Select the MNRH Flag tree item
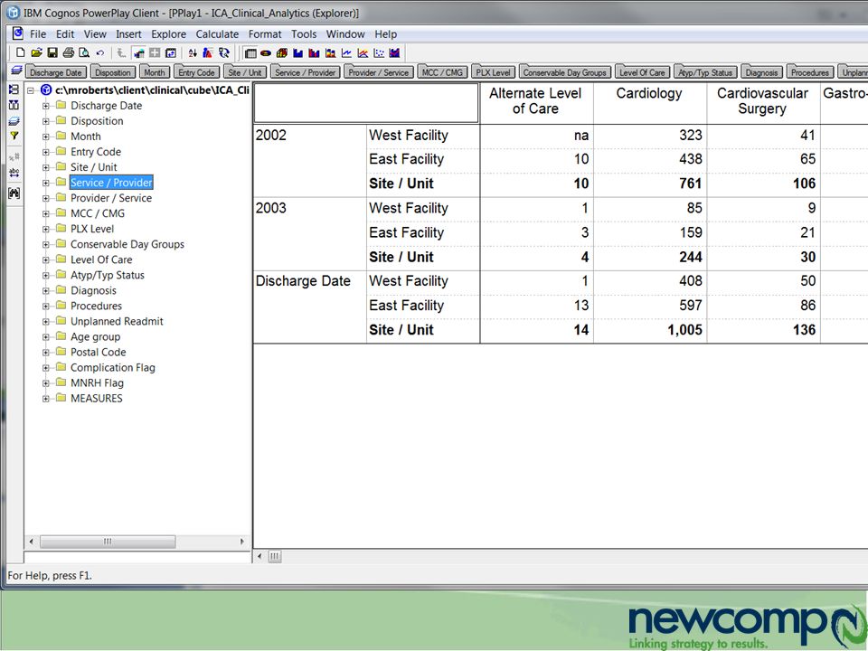868x651 pixels. pos(97,383)
